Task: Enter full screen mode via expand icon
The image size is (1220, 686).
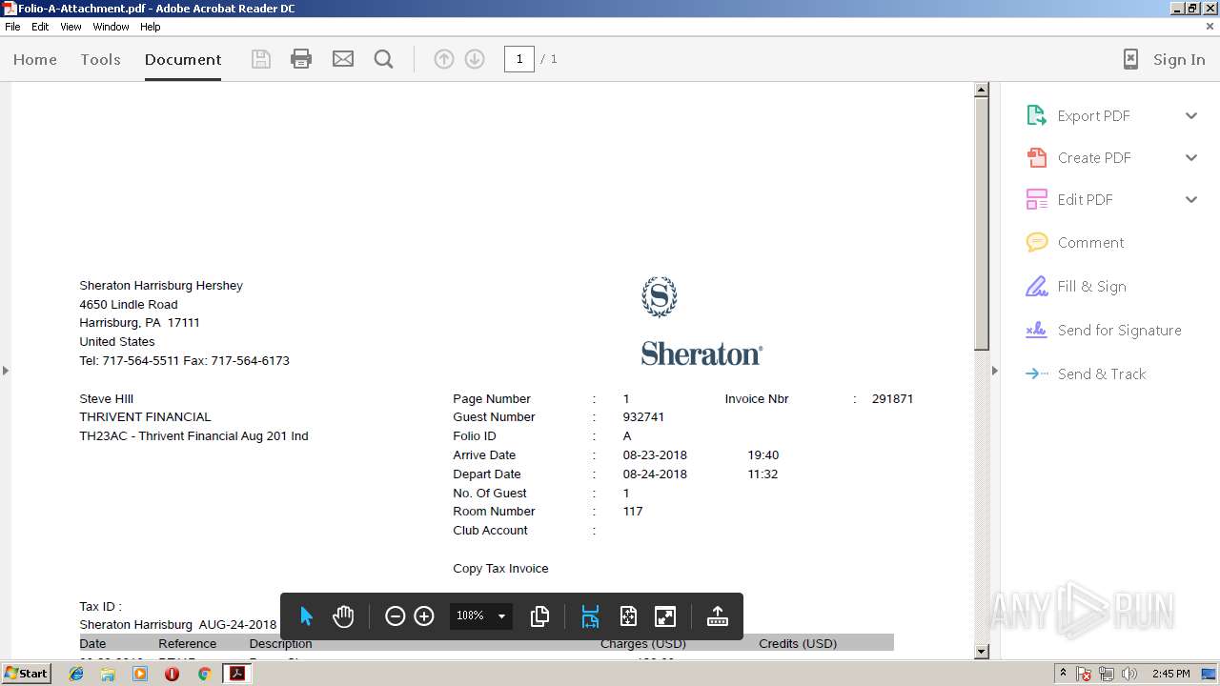Action: coord(665,616)
